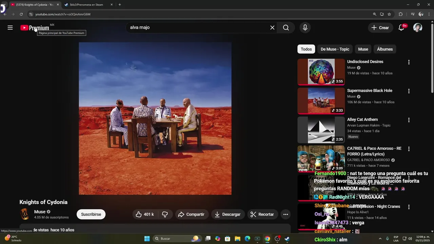This screenshot has width=434, height=244.
Task: Open File Explorer from the taskbar
Action: pos(237,239)
